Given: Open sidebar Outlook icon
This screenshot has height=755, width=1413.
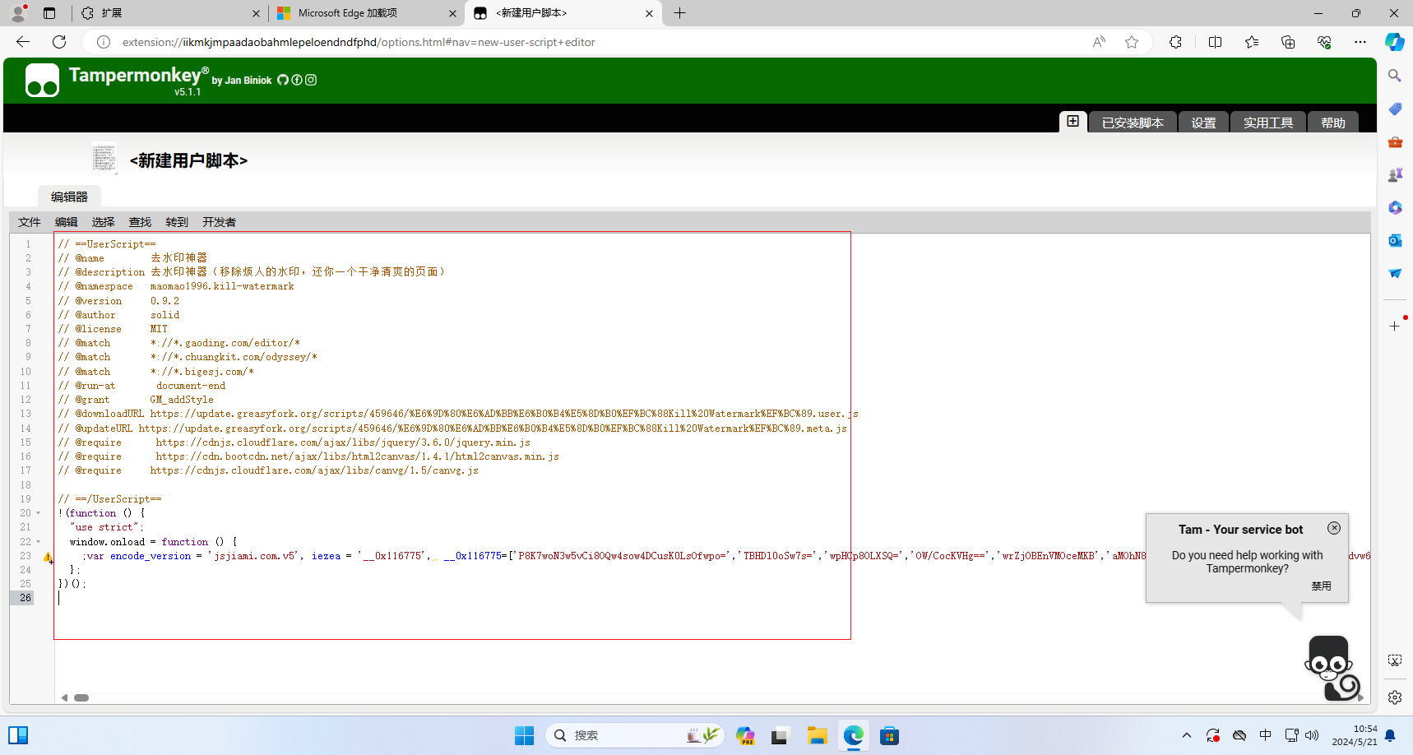Looking at the screenshot, I should 1395,240.
